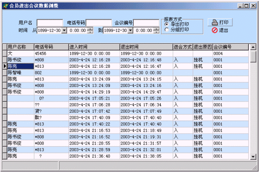This screenshot has height=172, width=259.
Task: Click the 退出时间 column header
Action: tap(146, 47)
